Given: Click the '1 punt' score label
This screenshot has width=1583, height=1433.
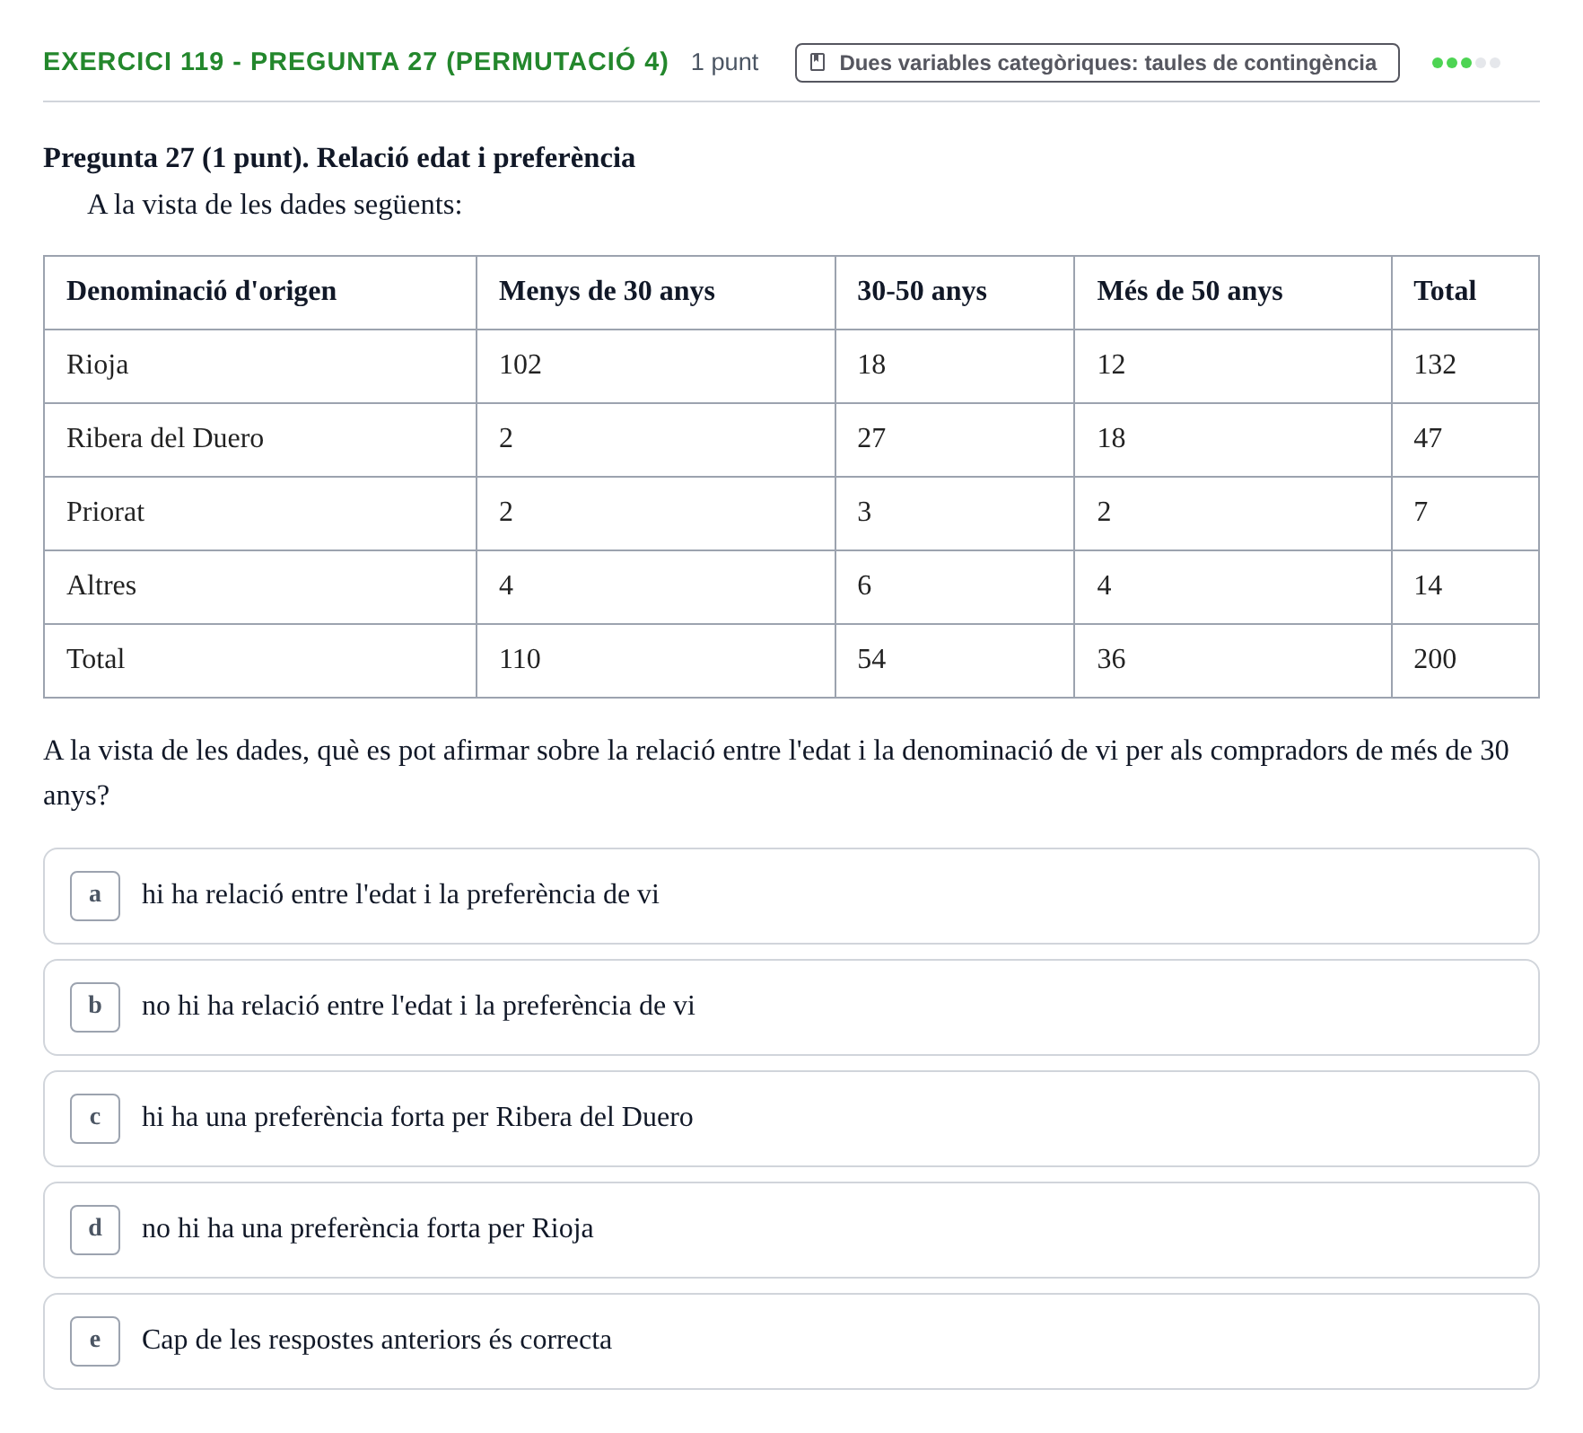Looking at the screenshot, I should (724, 63).
